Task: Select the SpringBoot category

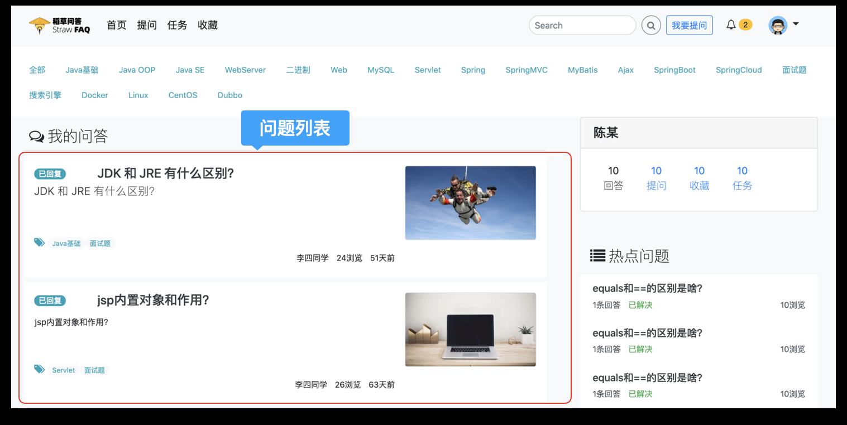Action: [x=675, y=70]
